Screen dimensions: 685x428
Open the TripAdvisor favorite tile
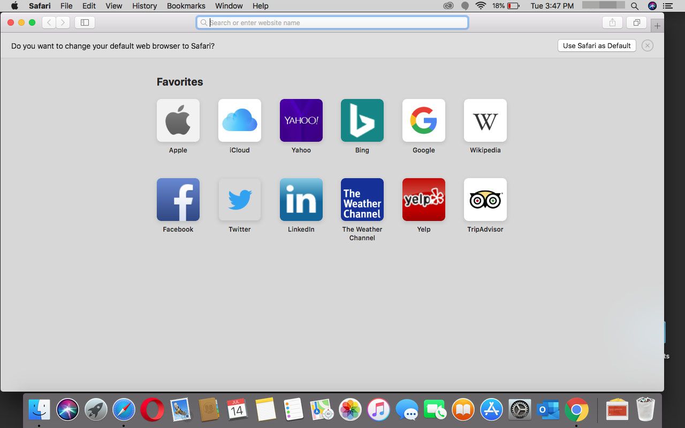tap(485, 200)
